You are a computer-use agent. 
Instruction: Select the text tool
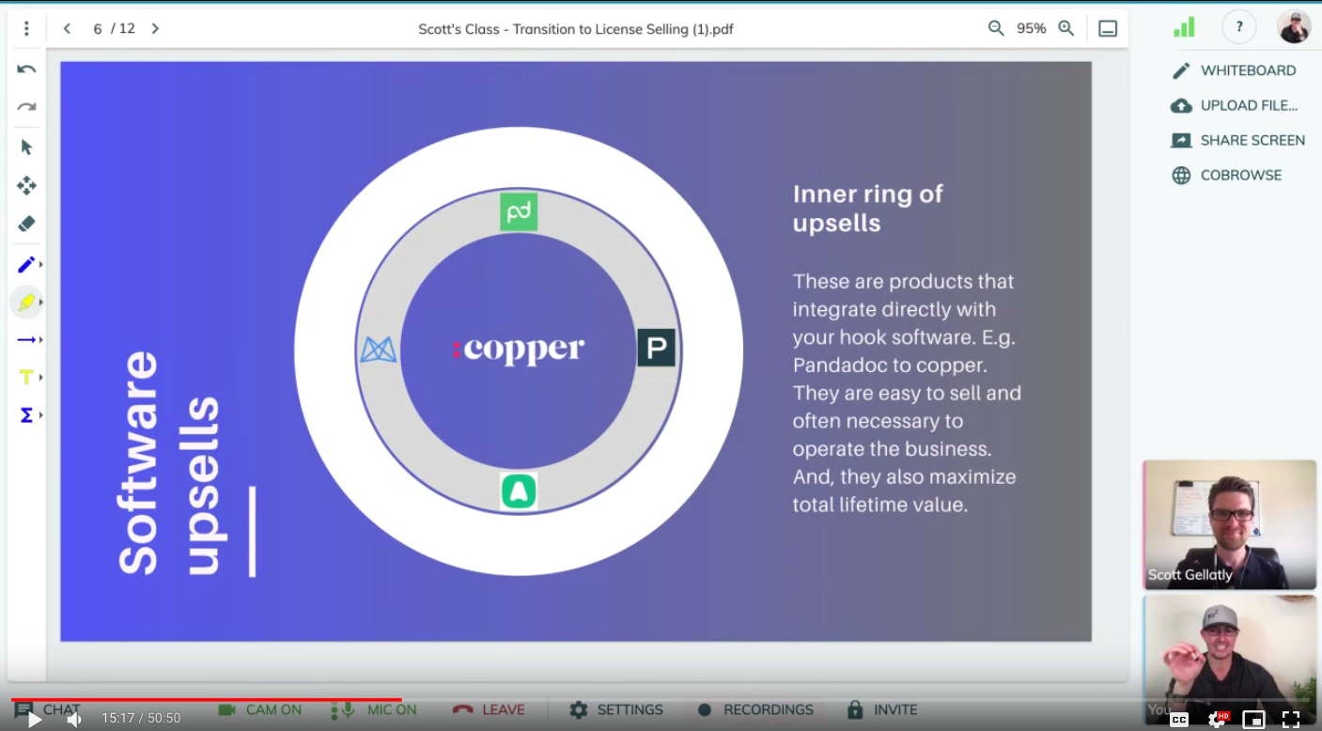[25, 378]
